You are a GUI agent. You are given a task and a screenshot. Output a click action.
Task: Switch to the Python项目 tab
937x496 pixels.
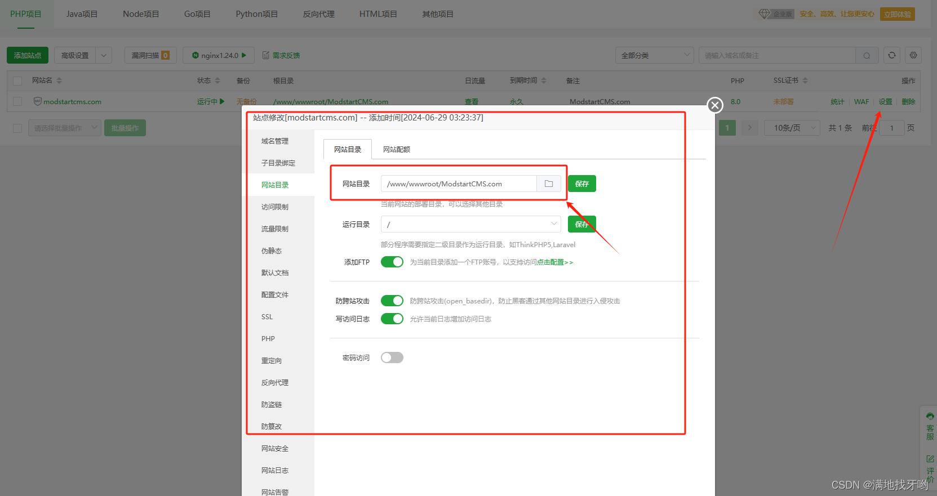[x=257, y=14]
